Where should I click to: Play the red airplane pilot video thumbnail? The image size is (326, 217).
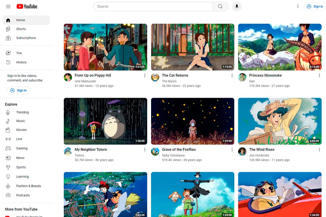click(280, 195)
